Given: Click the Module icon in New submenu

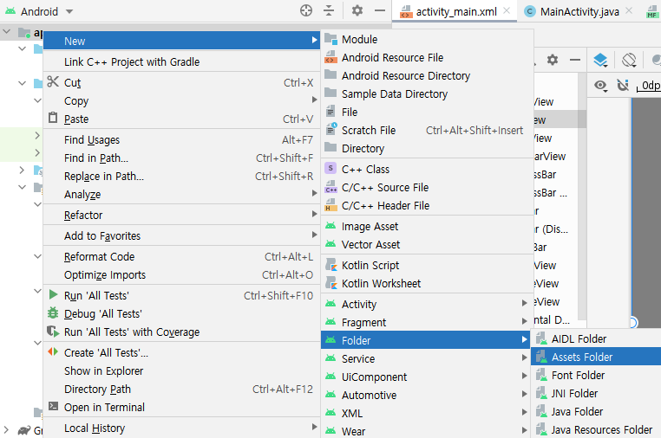Looking at the screenshot, I should 330,39.
